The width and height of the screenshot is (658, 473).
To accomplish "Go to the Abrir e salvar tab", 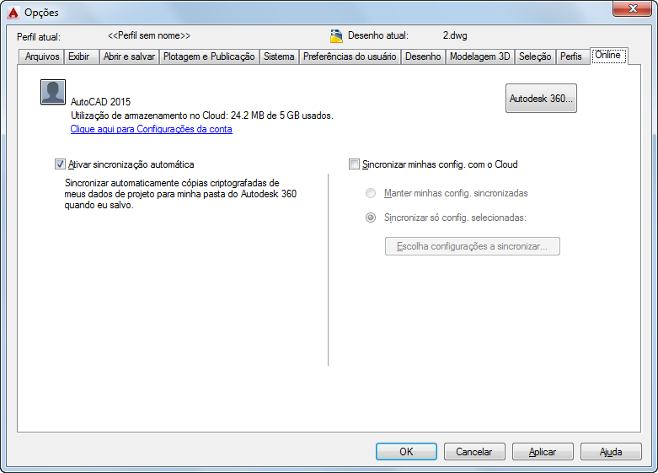I will [129, 56].
